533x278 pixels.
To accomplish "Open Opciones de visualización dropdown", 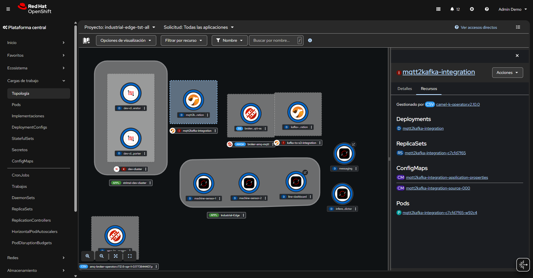I will pyautogui.click(x=126, y=40).
